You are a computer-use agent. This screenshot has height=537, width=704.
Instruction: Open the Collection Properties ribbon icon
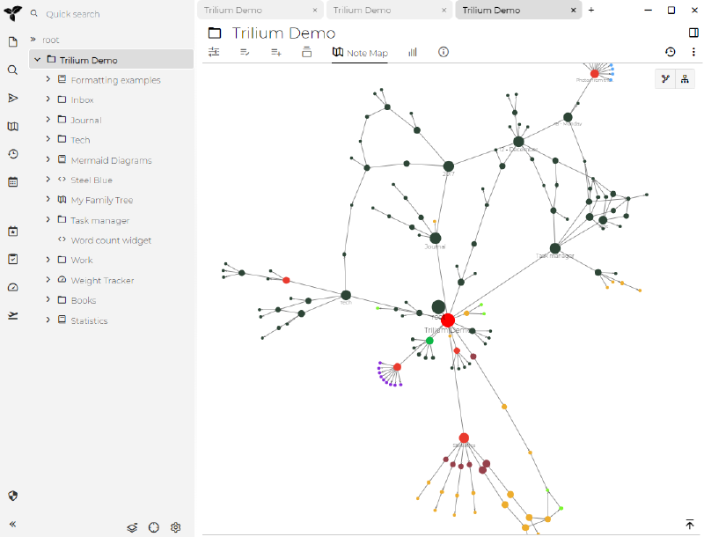click(306, 52)
